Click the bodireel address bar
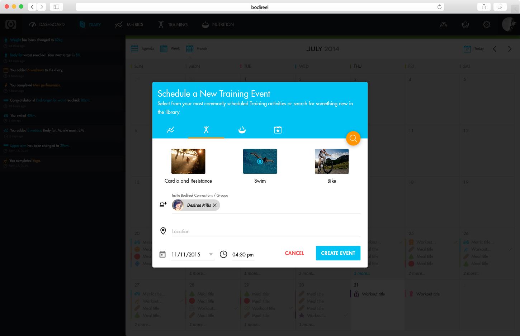 (x=260, y=7)
